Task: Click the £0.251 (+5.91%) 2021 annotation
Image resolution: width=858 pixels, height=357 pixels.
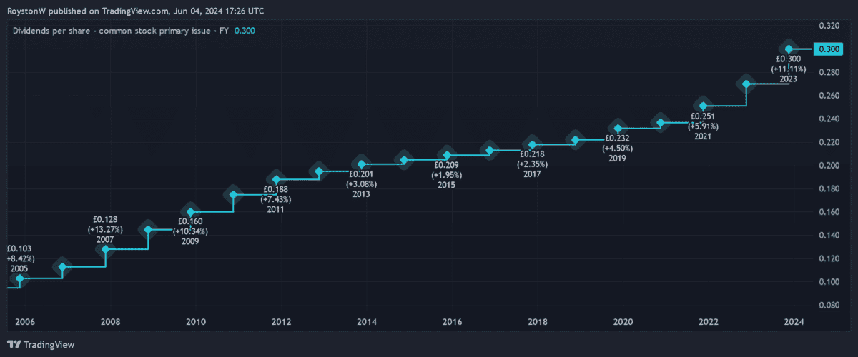Action: 704,126
